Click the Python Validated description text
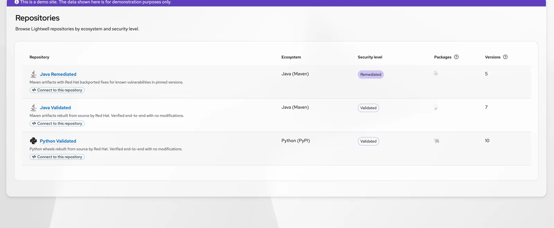 point(106,149)
